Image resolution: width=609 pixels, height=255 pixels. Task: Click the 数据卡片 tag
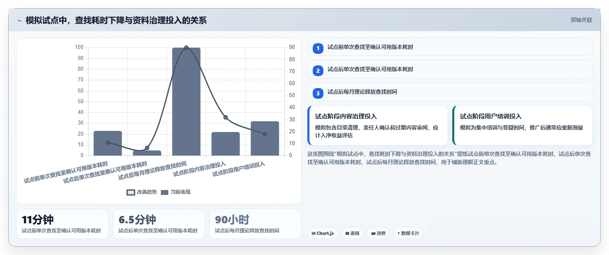coord(408,233)
